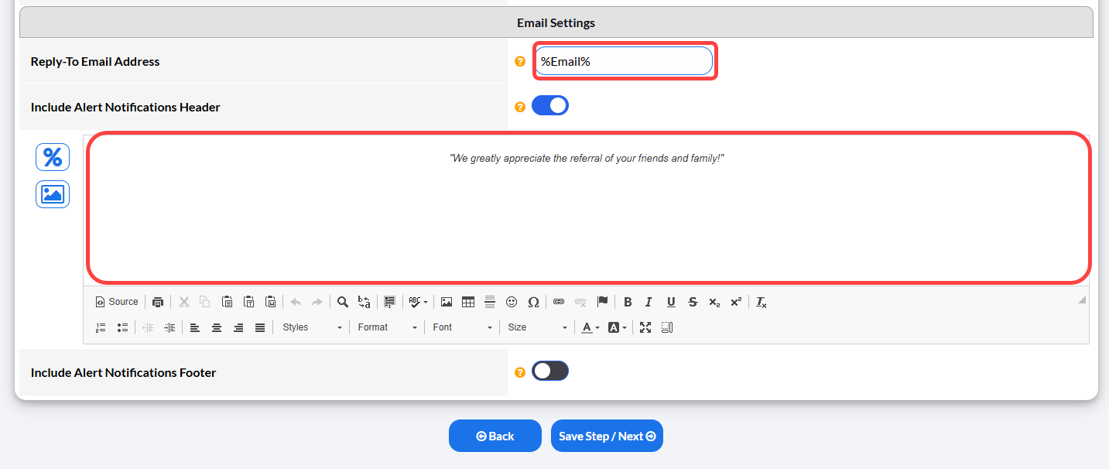Toggle bold formatting

[x=628, y=302]
